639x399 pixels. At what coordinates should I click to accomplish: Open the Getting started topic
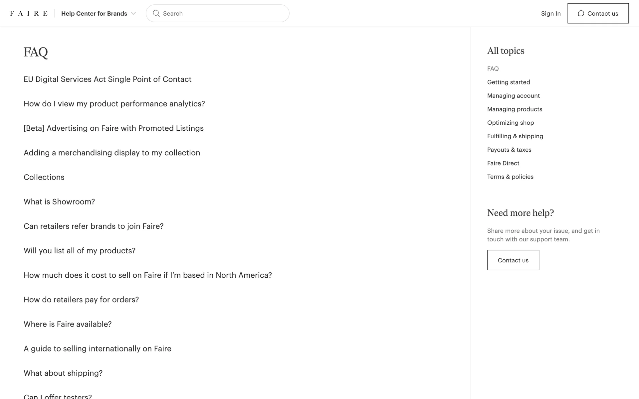coord(508,82)
